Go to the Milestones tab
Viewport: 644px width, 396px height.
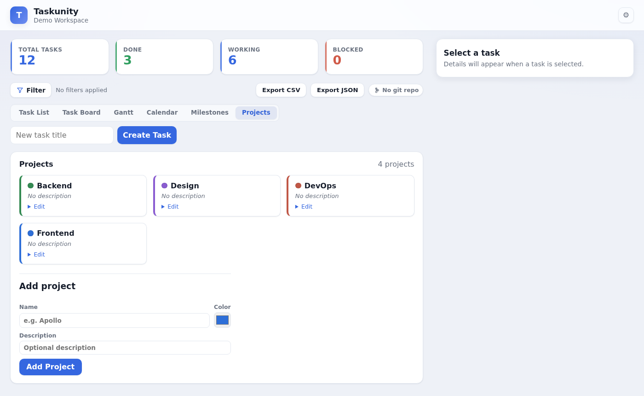210,113
